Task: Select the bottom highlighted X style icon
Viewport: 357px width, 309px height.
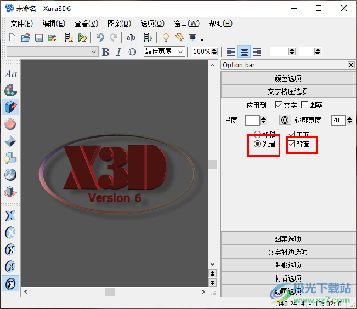Action: (10, 283)
